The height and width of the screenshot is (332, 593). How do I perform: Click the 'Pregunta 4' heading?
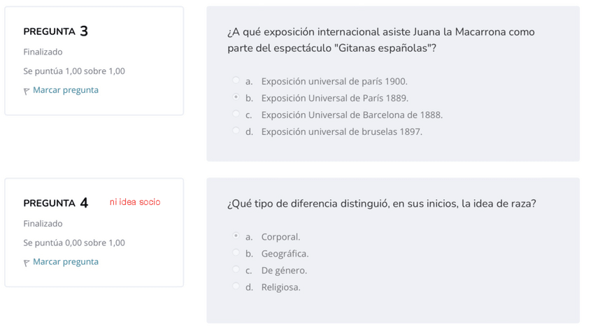point(55,203)
